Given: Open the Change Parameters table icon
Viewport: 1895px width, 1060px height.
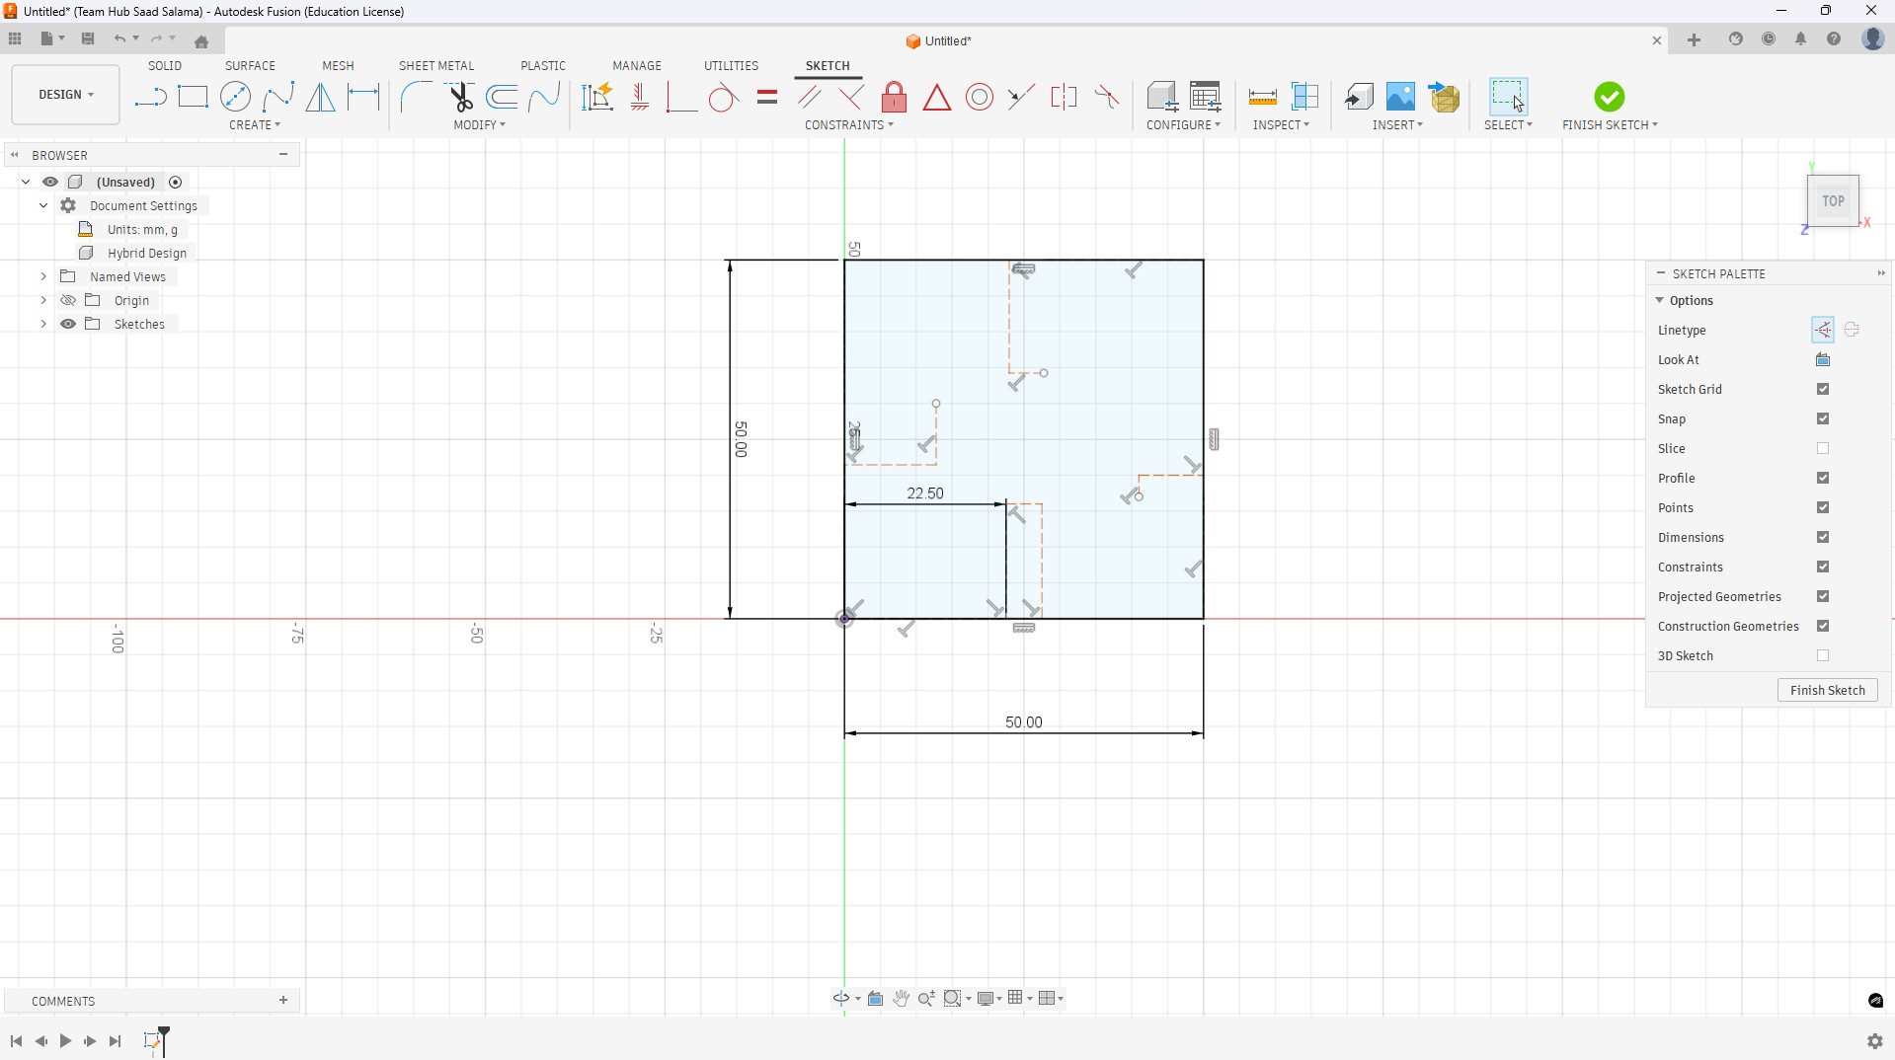Looking at the screenshot, I should coord(1206,97).
